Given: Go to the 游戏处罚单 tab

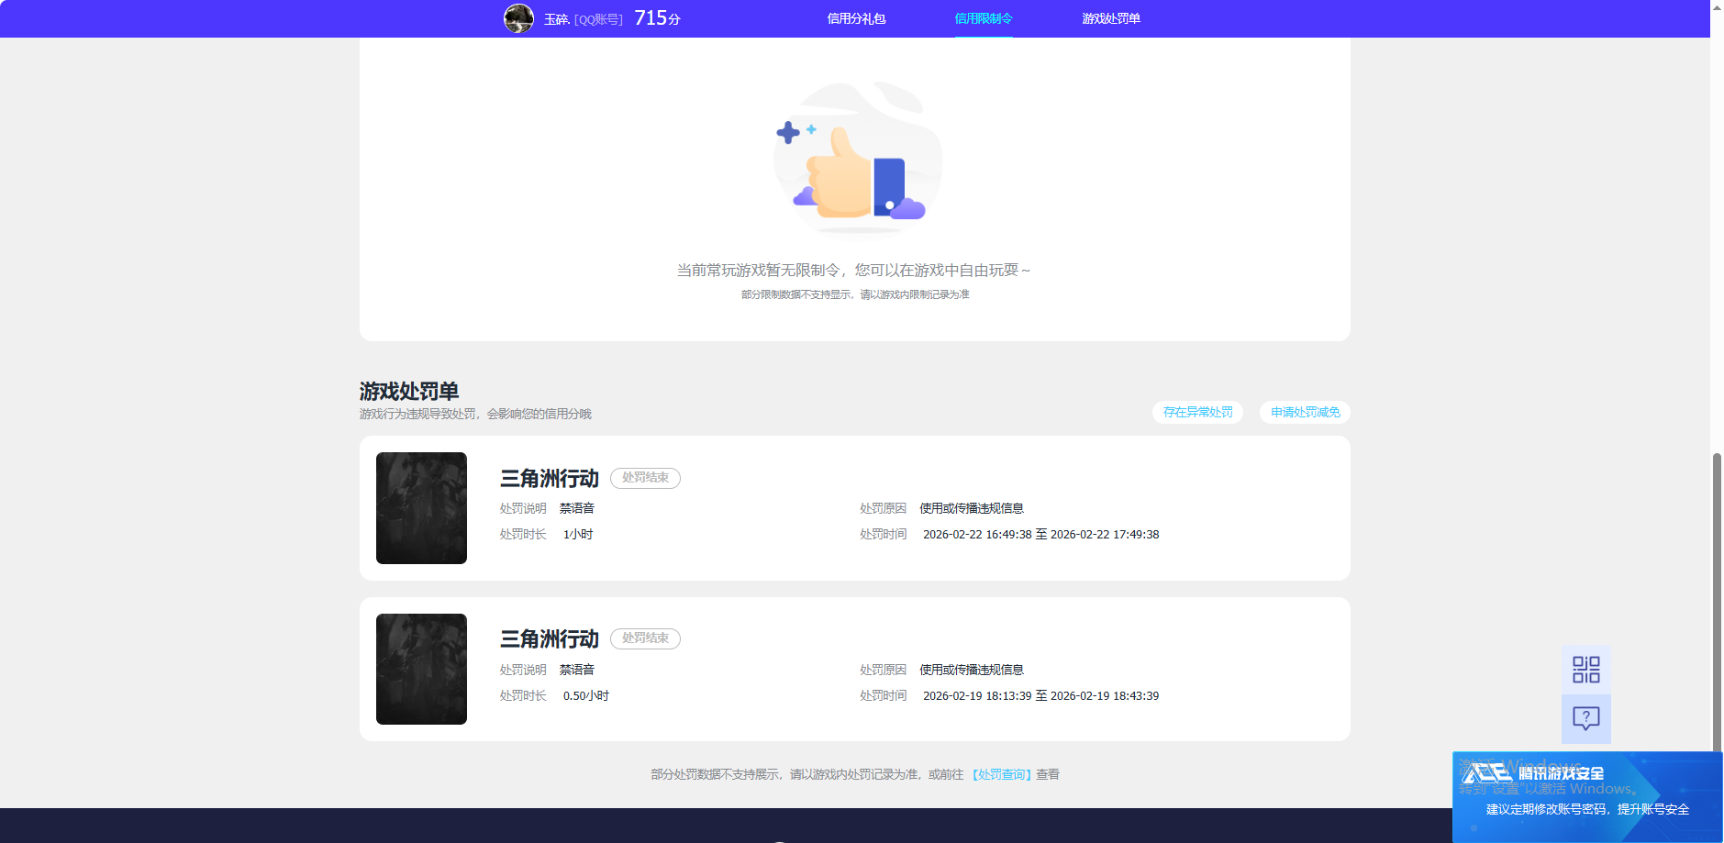Looking at the screenshot, I should pyautogui.click(x=1111, y=18).
